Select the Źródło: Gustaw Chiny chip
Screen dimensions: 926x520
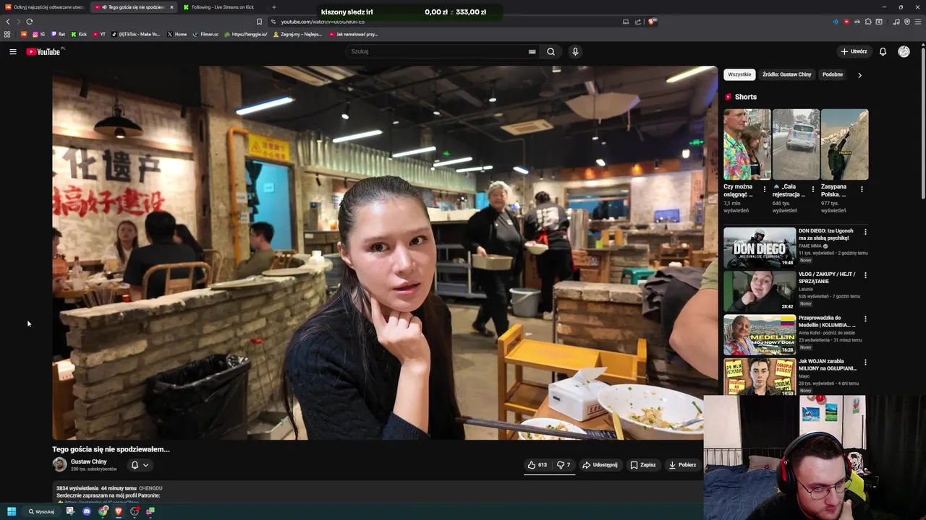[786, 74]
